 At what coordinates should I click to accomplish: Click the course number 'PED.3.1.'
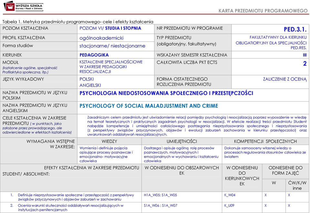[x=295, y=29]
